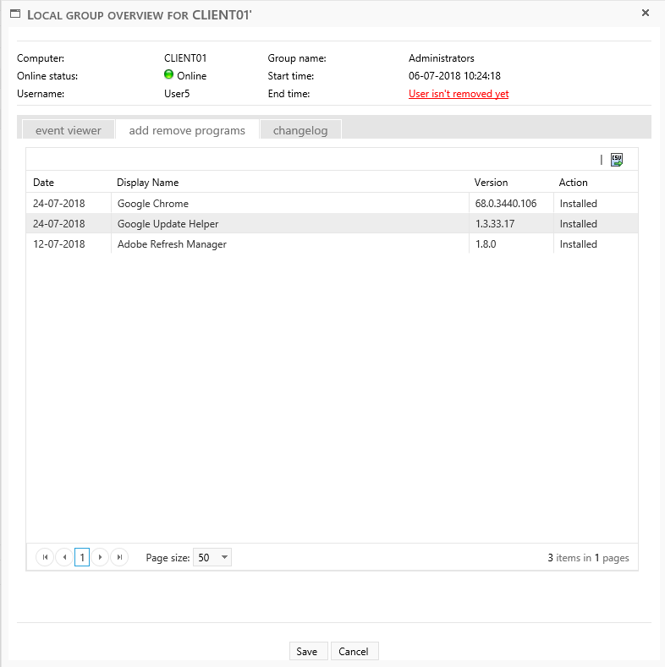Click the green Online status indicator

168,75
